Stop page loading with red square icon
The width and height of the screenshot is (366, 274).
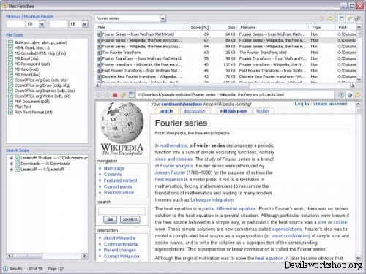[x=115, y=95]
